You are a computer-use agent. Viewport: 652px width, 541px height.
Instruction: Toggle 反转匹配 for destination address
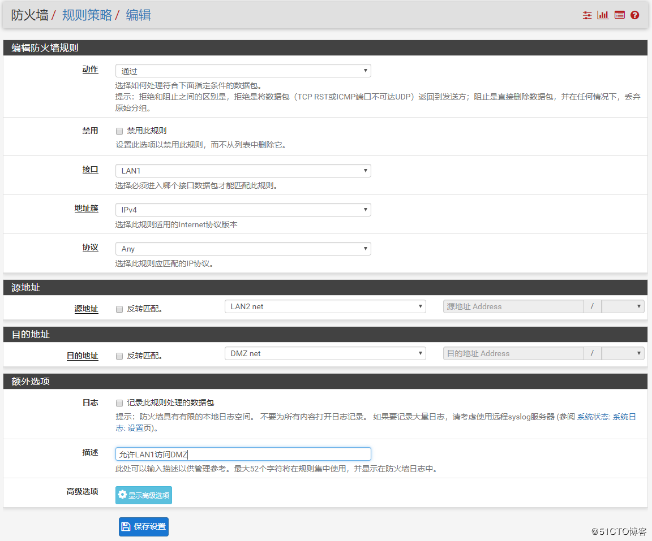(x=119, y=356)
